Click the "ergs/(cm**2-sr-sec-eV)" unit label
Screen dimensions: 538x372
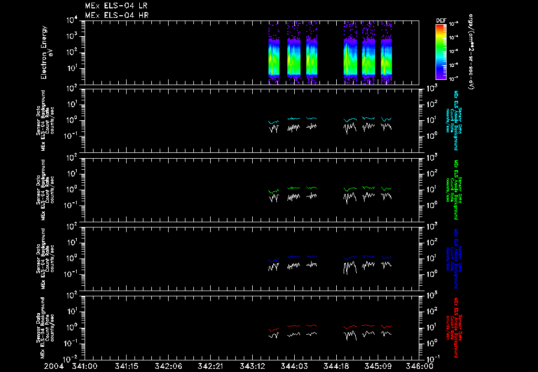(471, 51)
